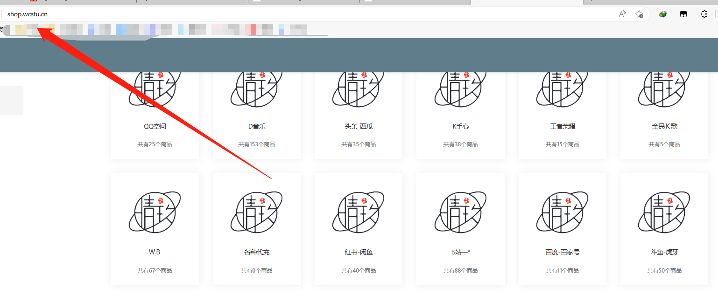Click the text 共有15个商品
This screenshot has height=294, width=718.
point(563,144)
